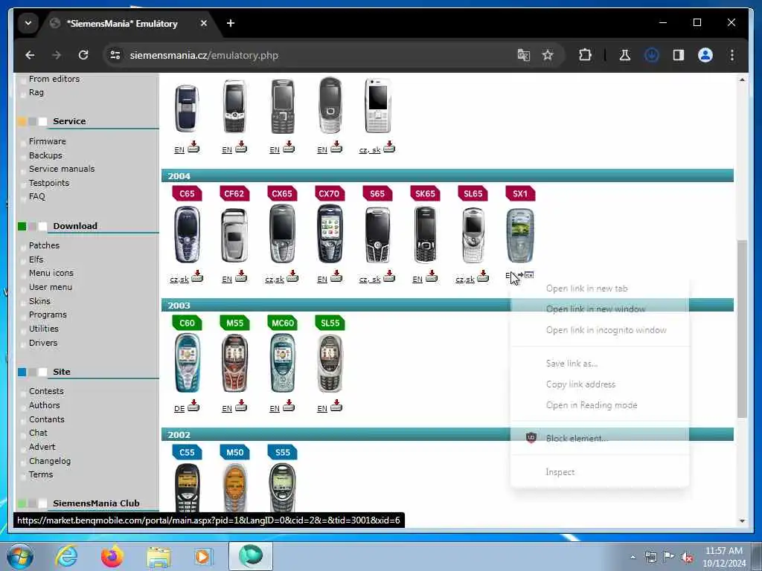Viewport: 762px width, 571px height.
Task: Open the Service manuals sidebar link
Action: tap(62, 169)
